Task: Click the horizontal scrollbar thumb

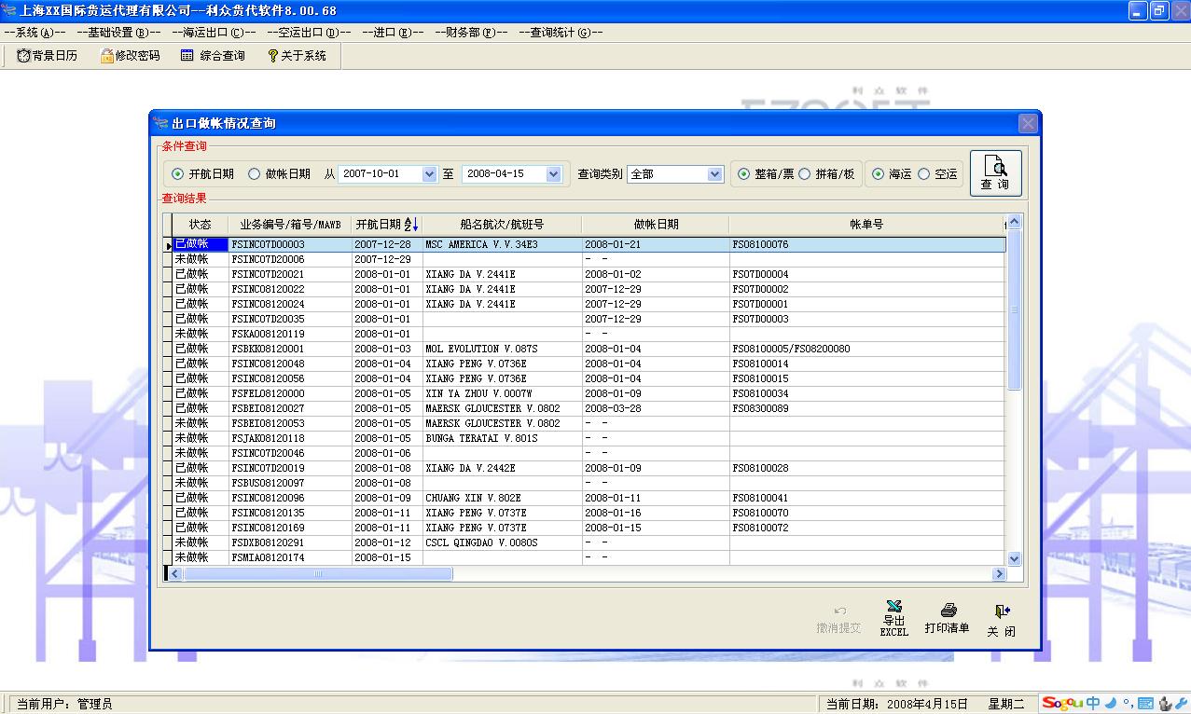Action: point(317,574)
